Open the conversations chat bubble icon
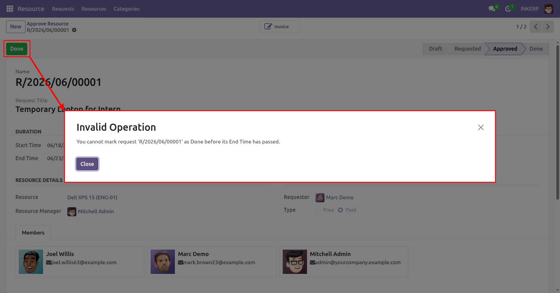This screenshot has width=560, height=293. 492,9
